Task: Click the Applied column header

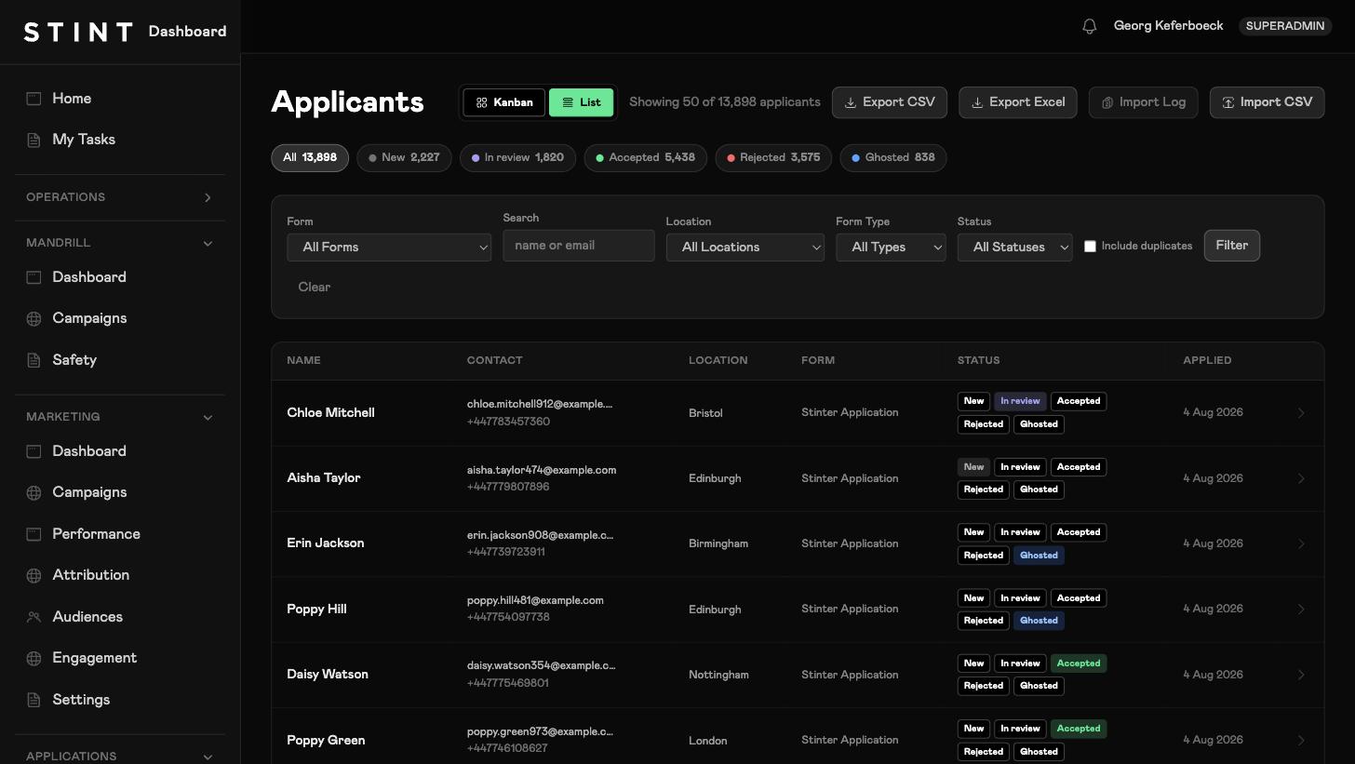Action: (x=1207, y=360)
